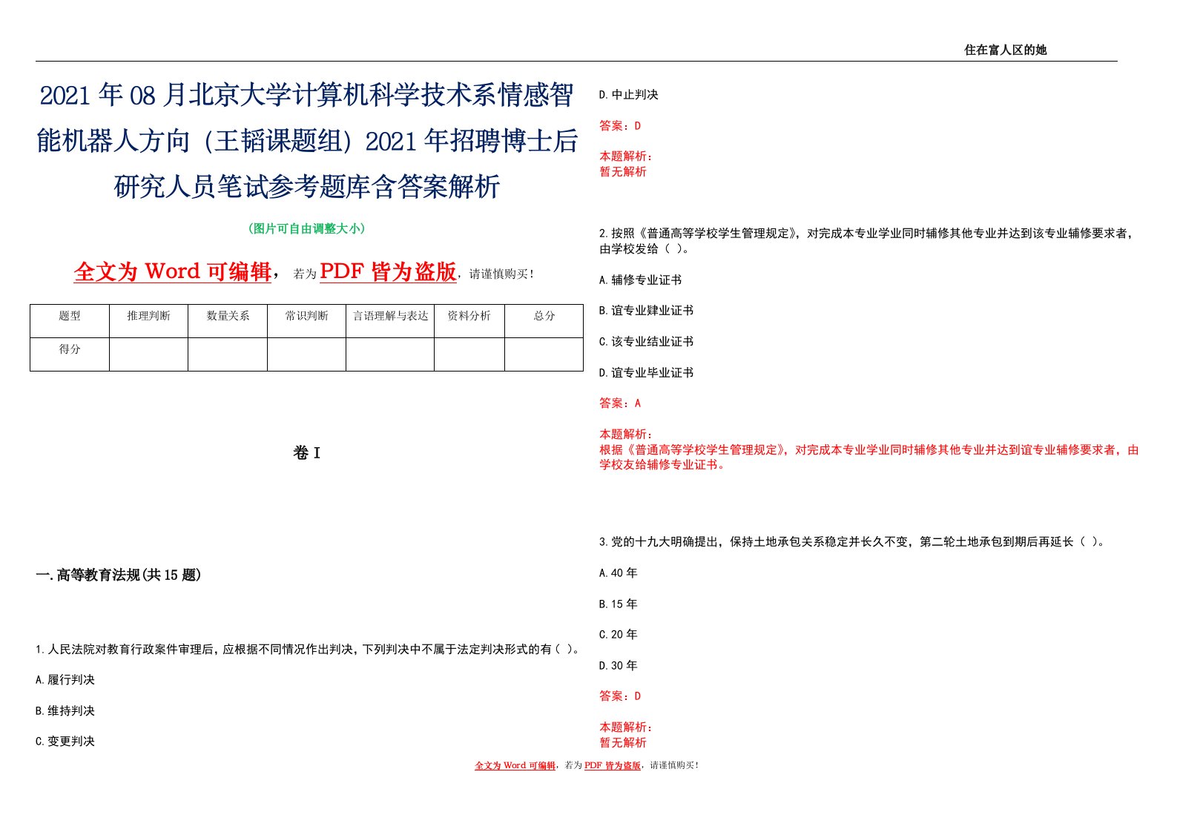Click question 1 text about 人民法院
1177x832 pixels.
(x=307, y=649)
